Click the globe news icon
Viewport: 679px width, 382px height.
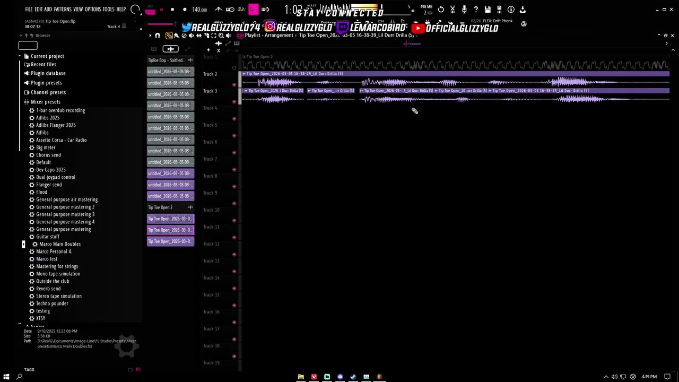(524, 24)
